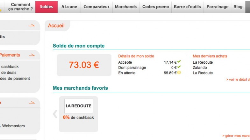The width and height of the screenshot is (250, 140).
Task: Click the gérer mes marchands link
Action: tap(236, 136)
